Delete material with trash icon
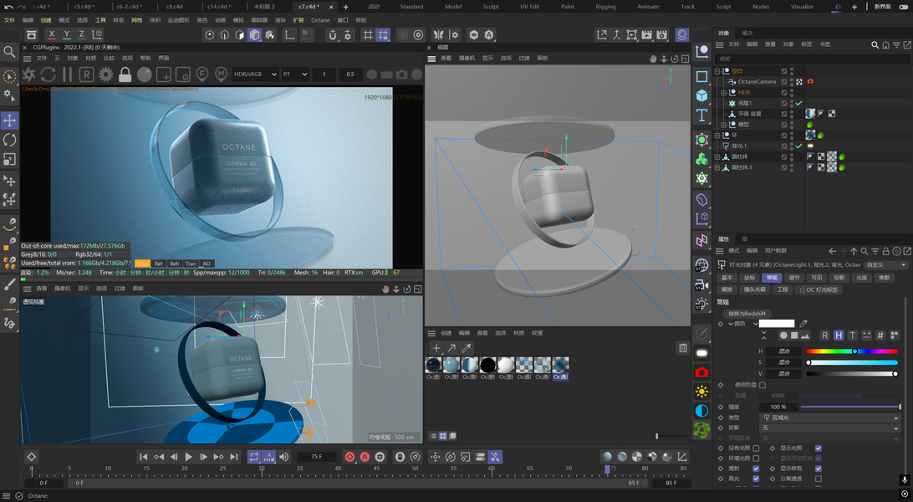913x502 pixels. point(683,348)
